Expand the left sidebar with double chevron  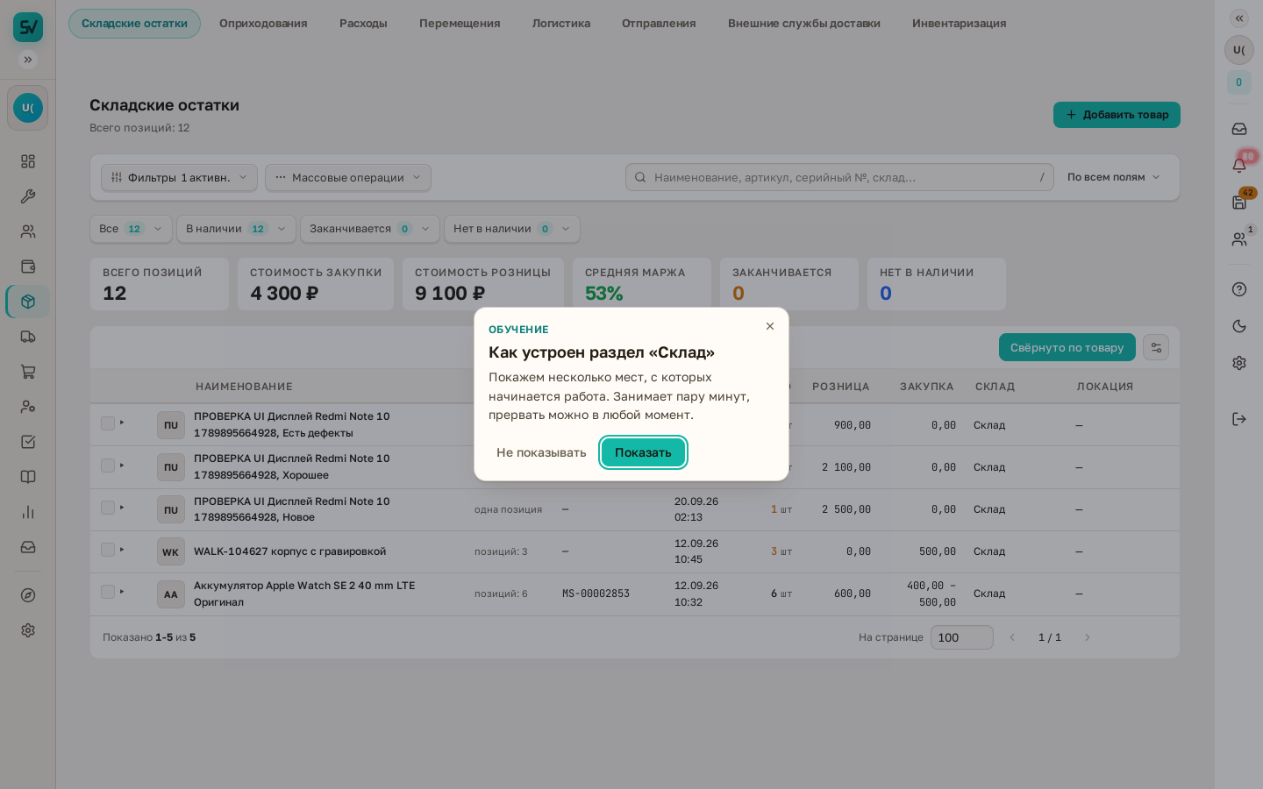[28, 60]
